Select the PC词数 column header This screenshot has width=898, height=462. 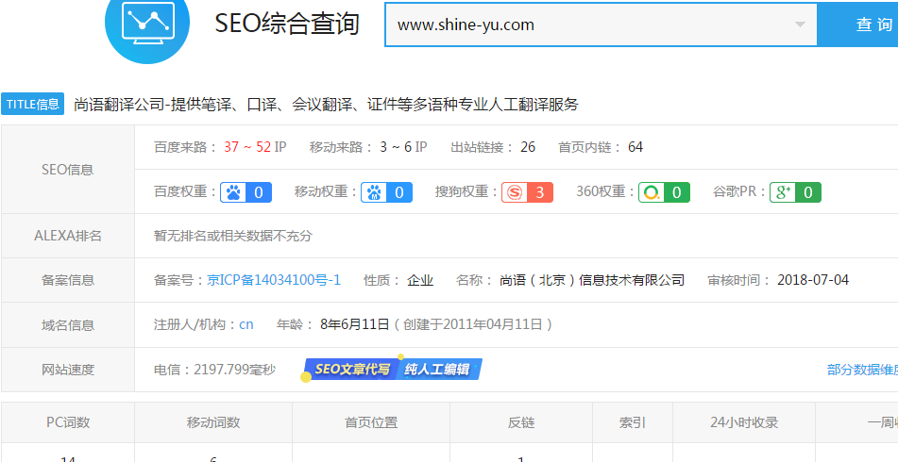(68, 422)
